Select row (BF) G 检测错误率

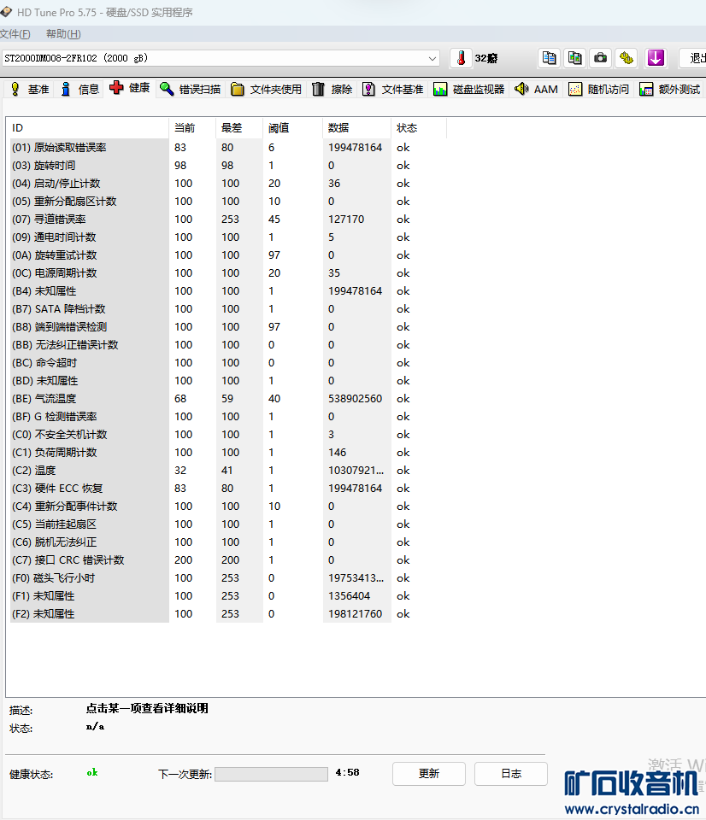coord(227,416)
